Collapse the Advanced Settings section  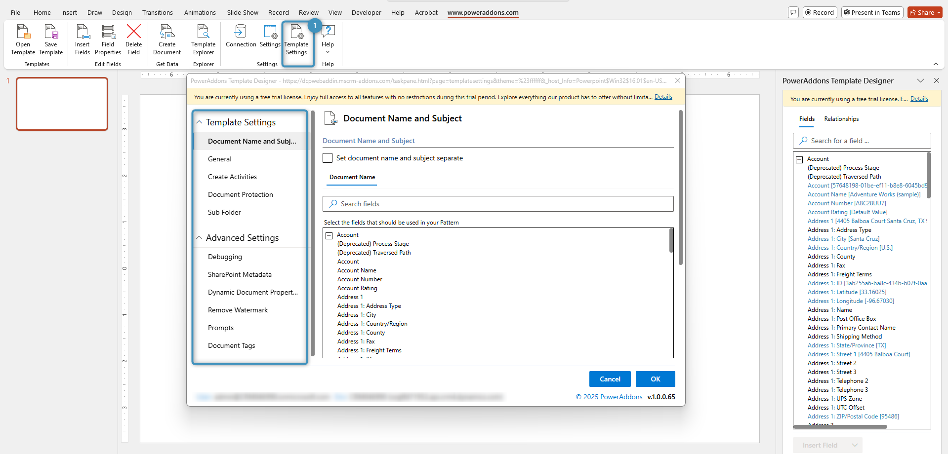click(199, 237)
